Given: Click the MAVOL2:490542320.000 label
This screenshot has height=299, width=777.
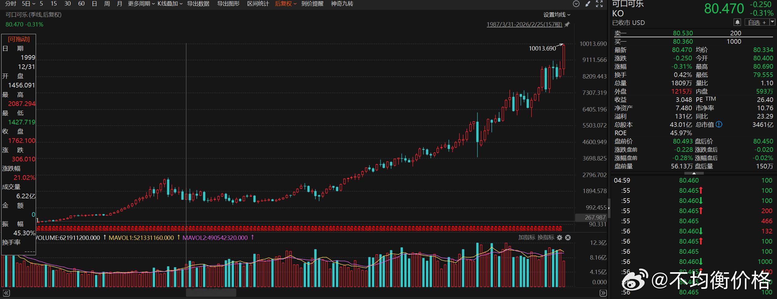Looking at the screenshot, I should coord(215,238).
